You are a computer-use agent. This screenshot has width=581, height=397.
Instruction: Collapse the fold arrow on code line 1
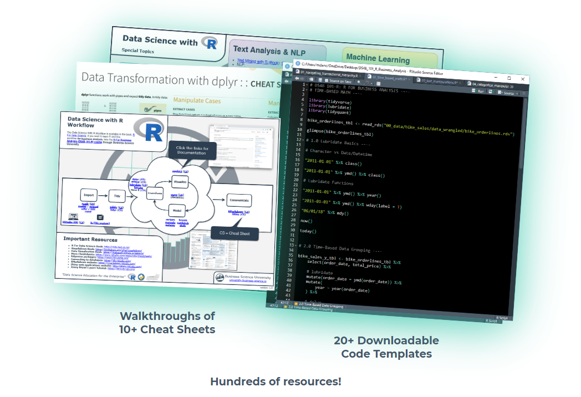pyautogui.click(x=307, y=85)
